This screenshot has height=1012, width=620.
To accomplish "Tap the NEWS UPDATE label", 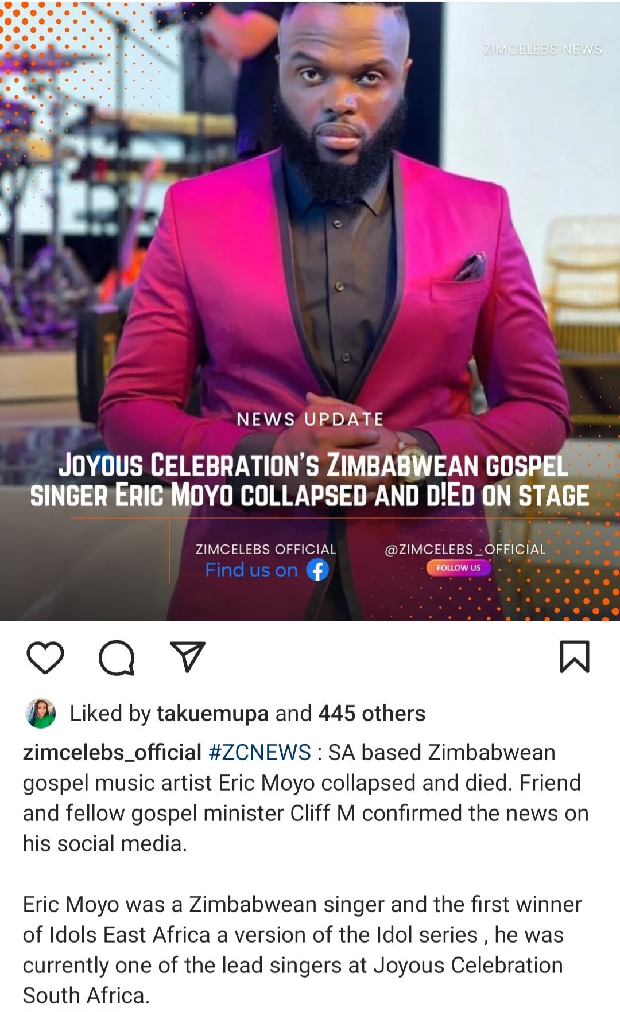I will pyautogui.click(x=310, y=419).
